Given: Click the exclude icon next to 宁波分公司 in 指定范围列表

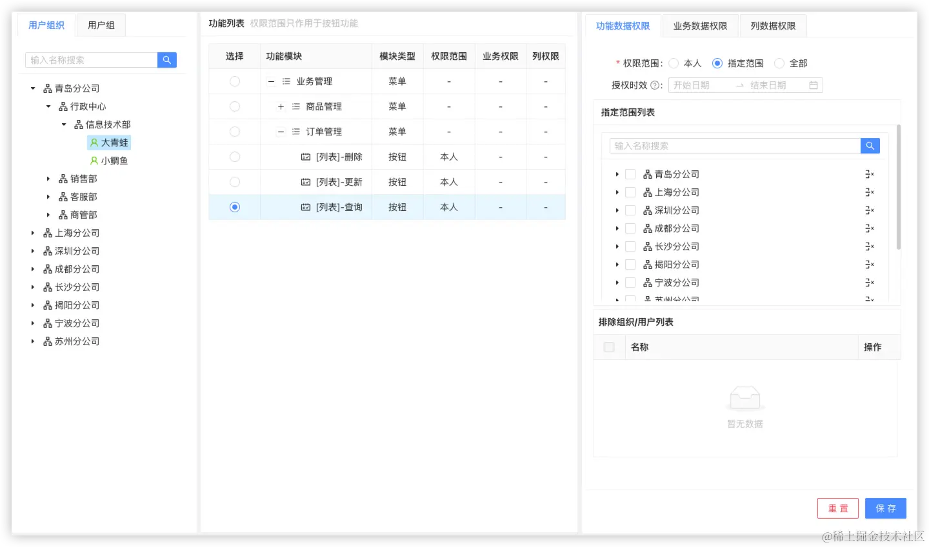Looking at the screenshot, I should tap(870, 282).
